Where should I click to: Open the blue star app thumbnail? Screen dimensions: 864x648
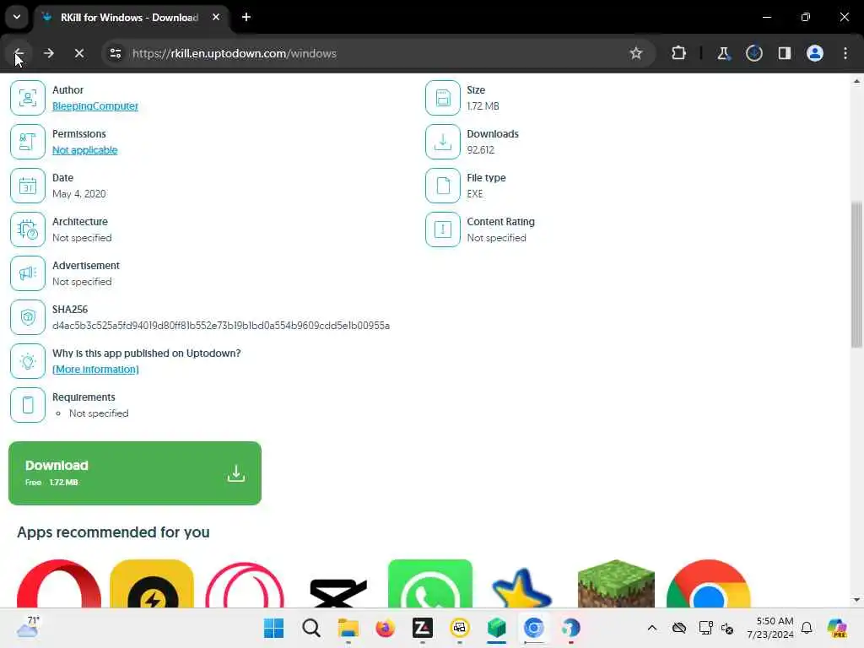[x=521, y=588]
